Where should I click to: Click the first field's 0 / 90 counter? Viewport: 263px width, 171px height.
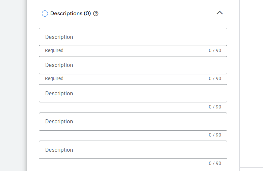pos(215,50)
